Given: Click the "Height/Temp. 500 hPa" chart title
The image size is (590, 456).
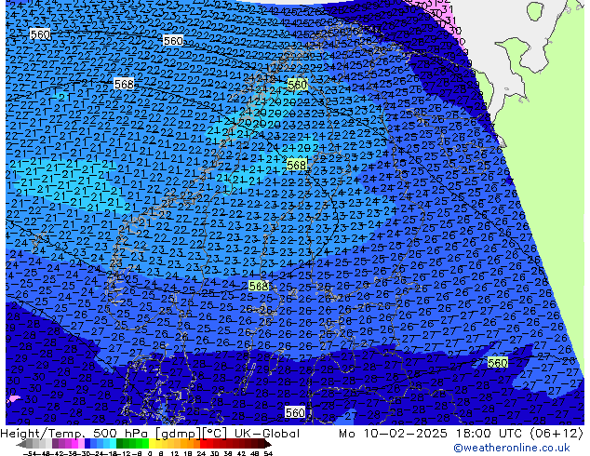Looking at the screenshot, I should click(74, 434).
